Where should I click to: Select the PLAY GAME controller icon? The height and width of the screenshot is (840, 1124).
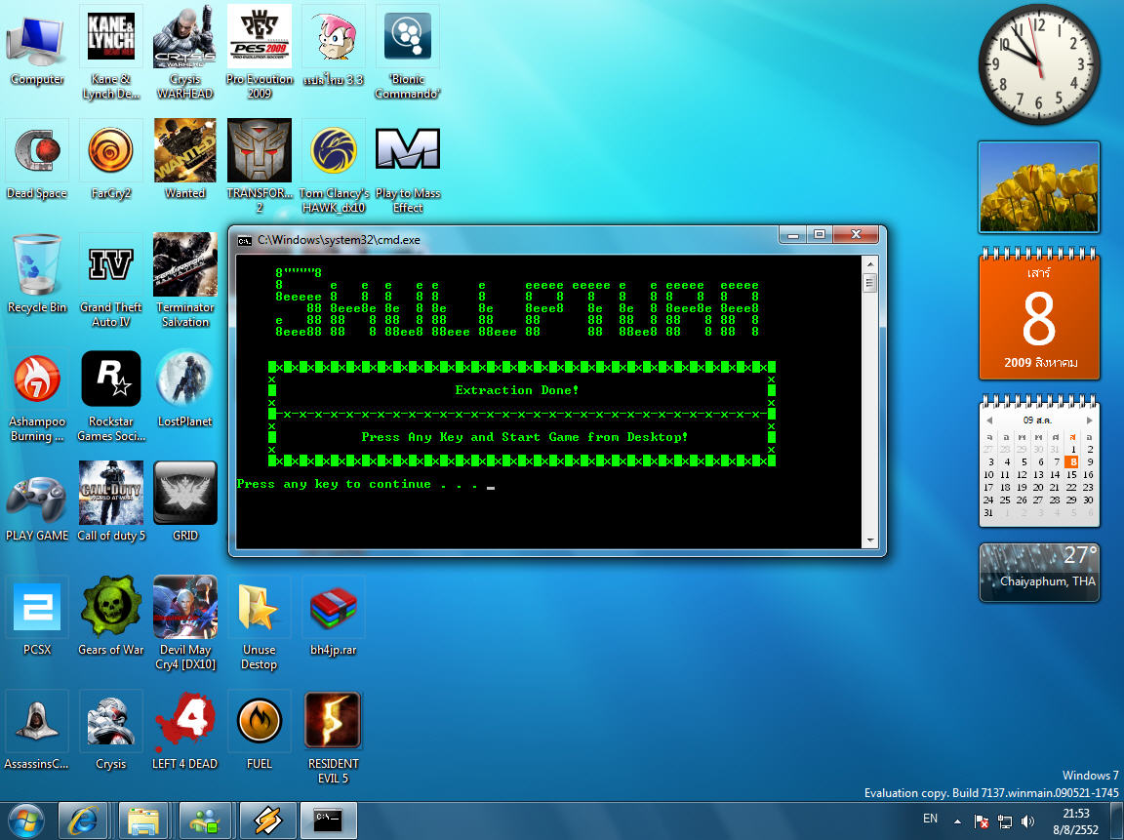[36, 501]
